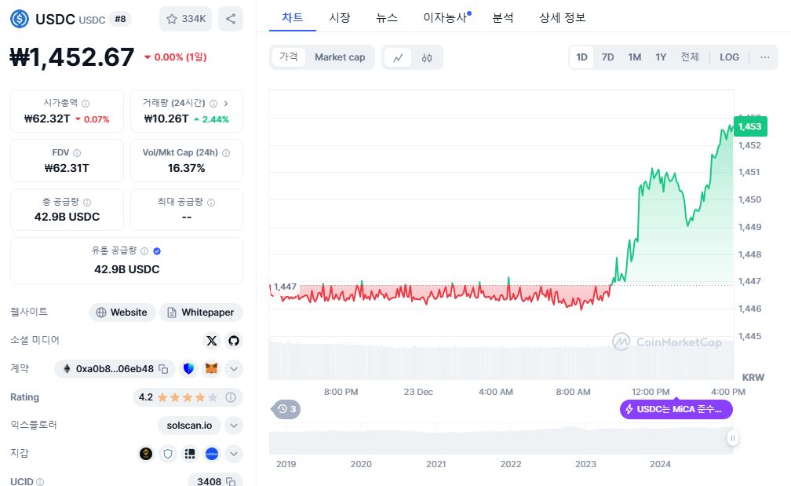Click the Rating info icon

231,397
